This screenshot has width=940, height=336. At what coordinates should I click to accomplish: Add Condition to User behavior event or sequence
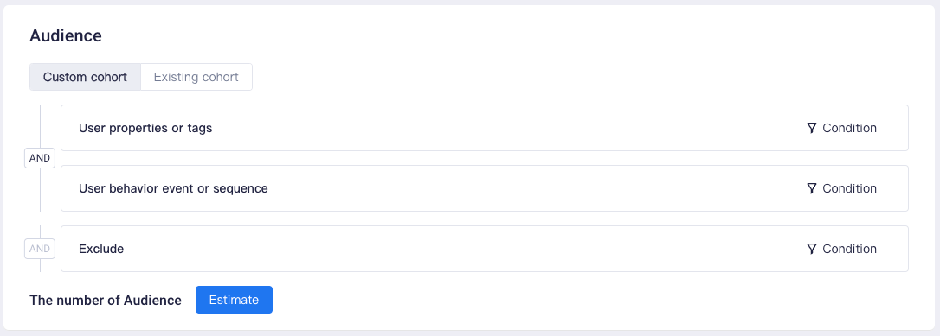click(841, 188)
